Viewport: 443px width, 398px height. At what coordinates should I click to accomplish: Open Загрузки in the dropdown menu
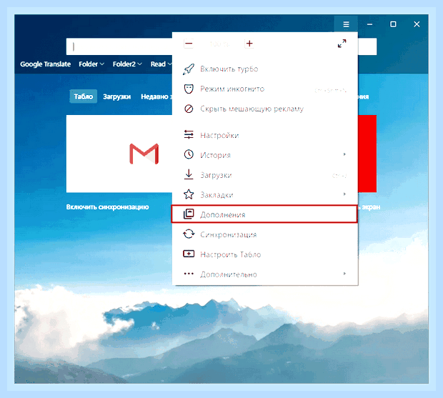point(264,175)
